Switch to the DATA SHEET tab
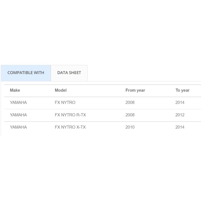 click(69, 73)
